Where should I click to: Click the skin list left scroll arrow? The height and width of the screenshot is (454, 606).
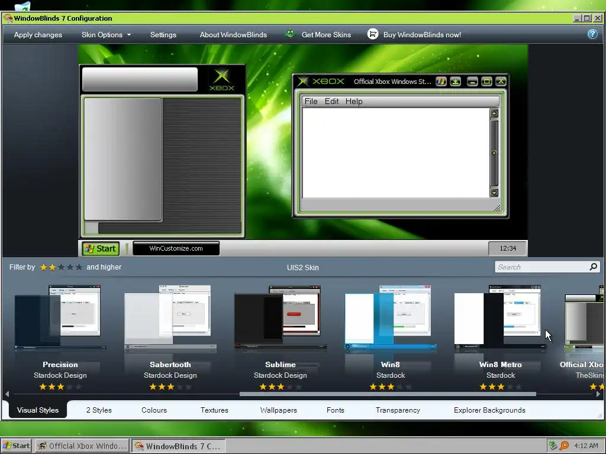coord(7,394)
